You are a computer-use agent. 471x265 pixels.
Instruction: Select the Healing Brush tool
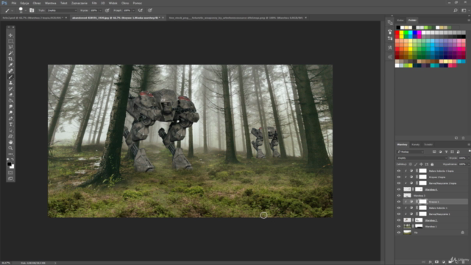[x=10, y=71]
